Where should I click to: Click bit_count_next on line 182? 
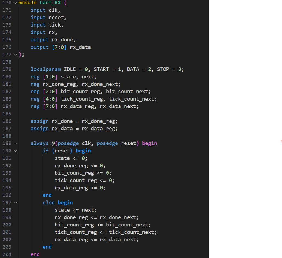(127, 92)
